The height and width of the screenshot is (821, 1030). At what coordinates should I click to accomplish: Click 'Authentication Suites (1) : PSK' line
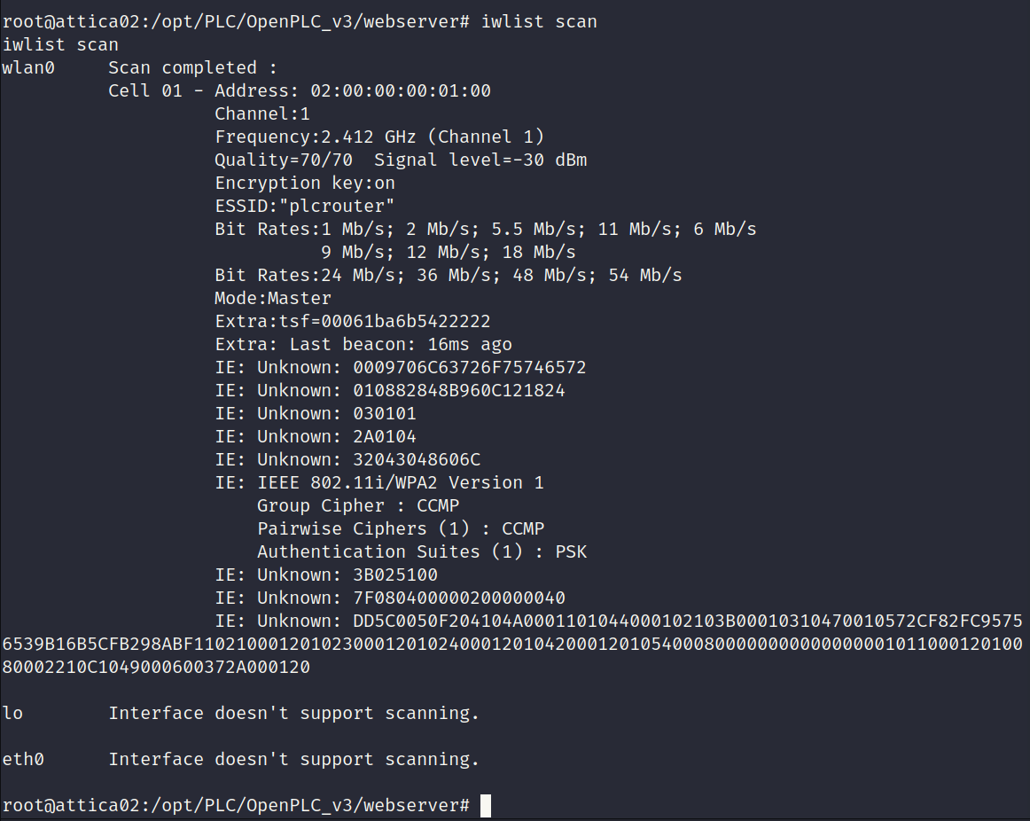[x=422, y=551]
